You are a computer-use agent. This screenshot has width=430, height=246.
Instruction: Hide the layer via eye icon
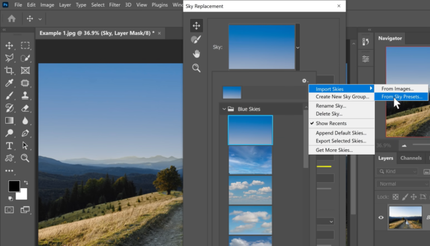pyautogui.click(x=381, y=218)
